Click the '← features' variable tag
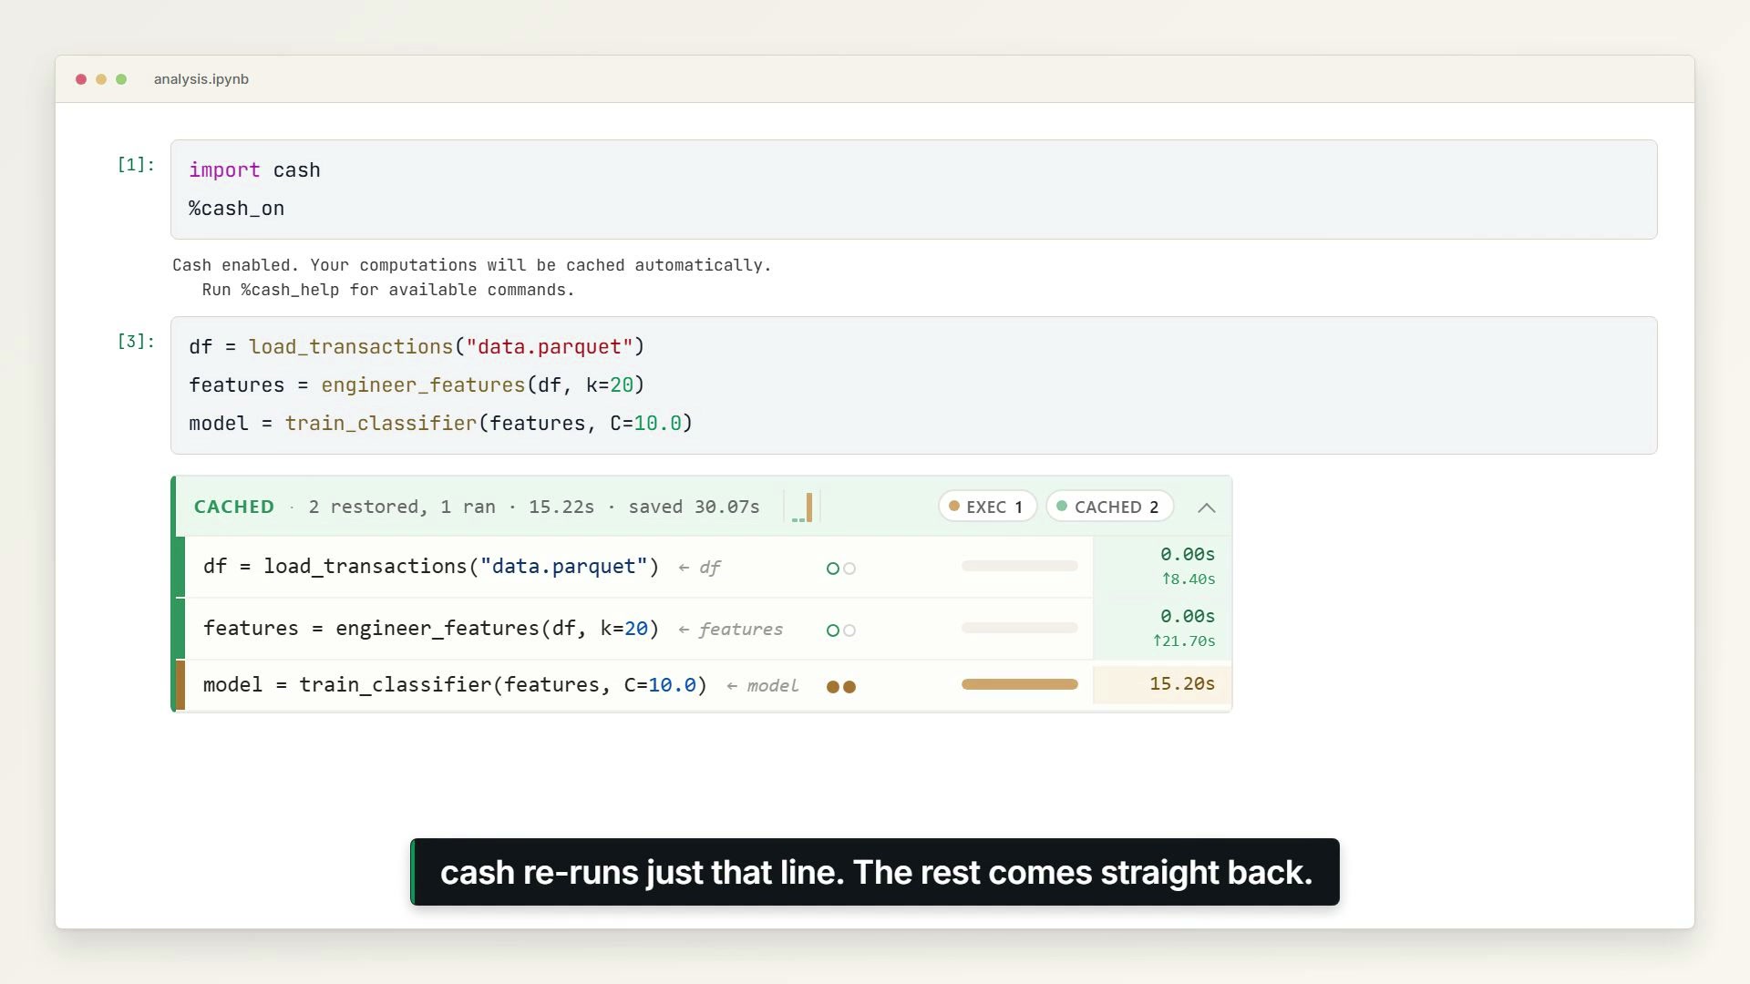This screenshot has width=1750, height=984. pyautogui.click(x=730, y=630)
